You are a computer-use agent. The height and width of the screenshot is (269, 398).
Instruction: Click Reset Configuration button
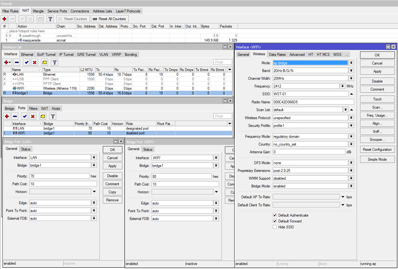(377, 149)
